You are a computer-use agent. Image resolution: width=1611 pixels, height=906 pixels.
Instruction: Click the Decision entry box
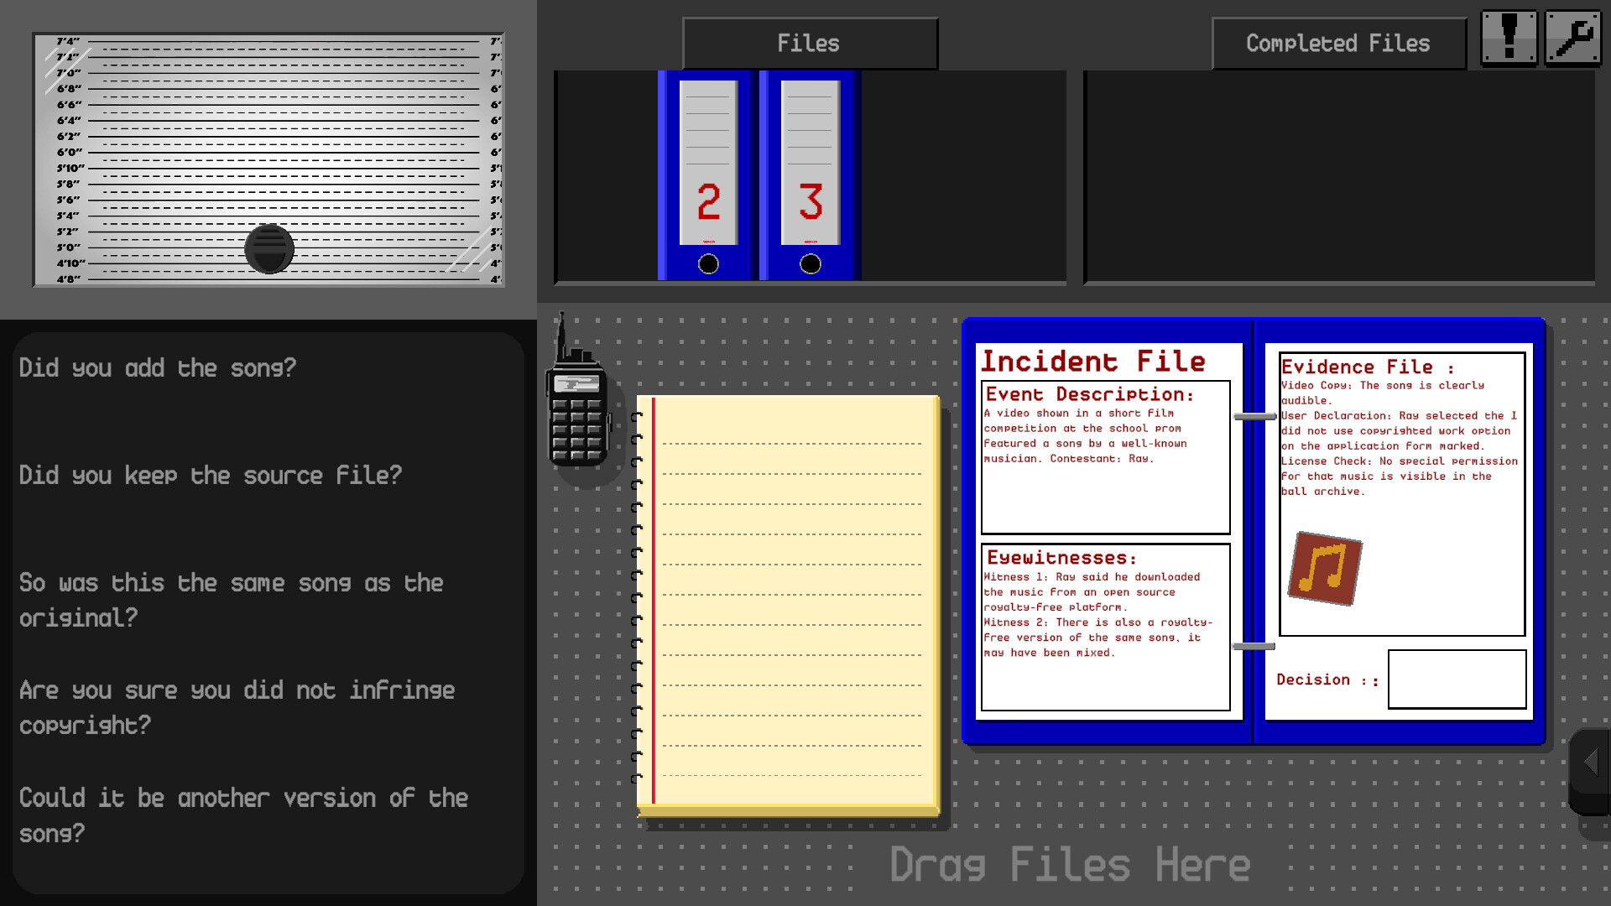1457,679
